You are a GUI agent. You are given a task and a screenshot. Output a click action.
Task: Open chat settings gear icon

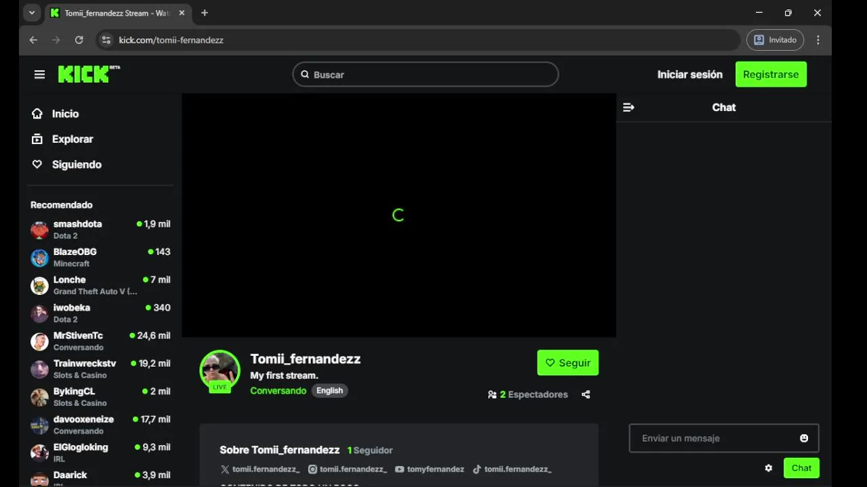(x=769, y=468)
